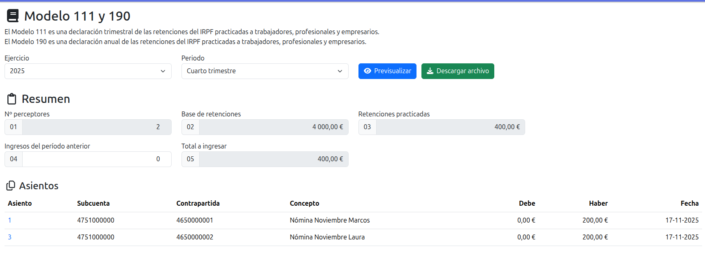Click the Subcuenta column header

(x=93, y=204)
